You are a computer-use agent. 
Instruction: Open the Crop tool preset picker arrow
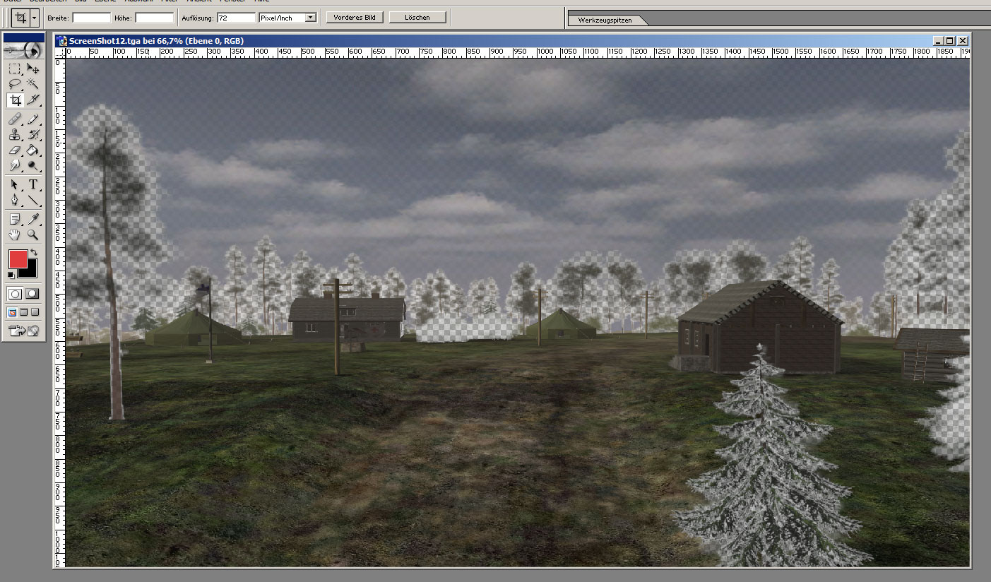(x=34, y=17)
